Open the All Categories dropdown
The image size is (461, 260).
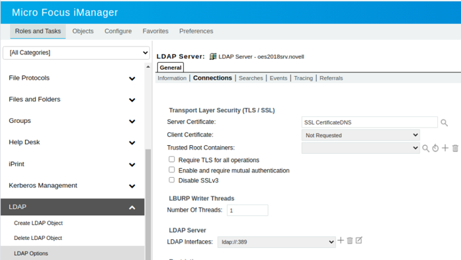(76, 53)
